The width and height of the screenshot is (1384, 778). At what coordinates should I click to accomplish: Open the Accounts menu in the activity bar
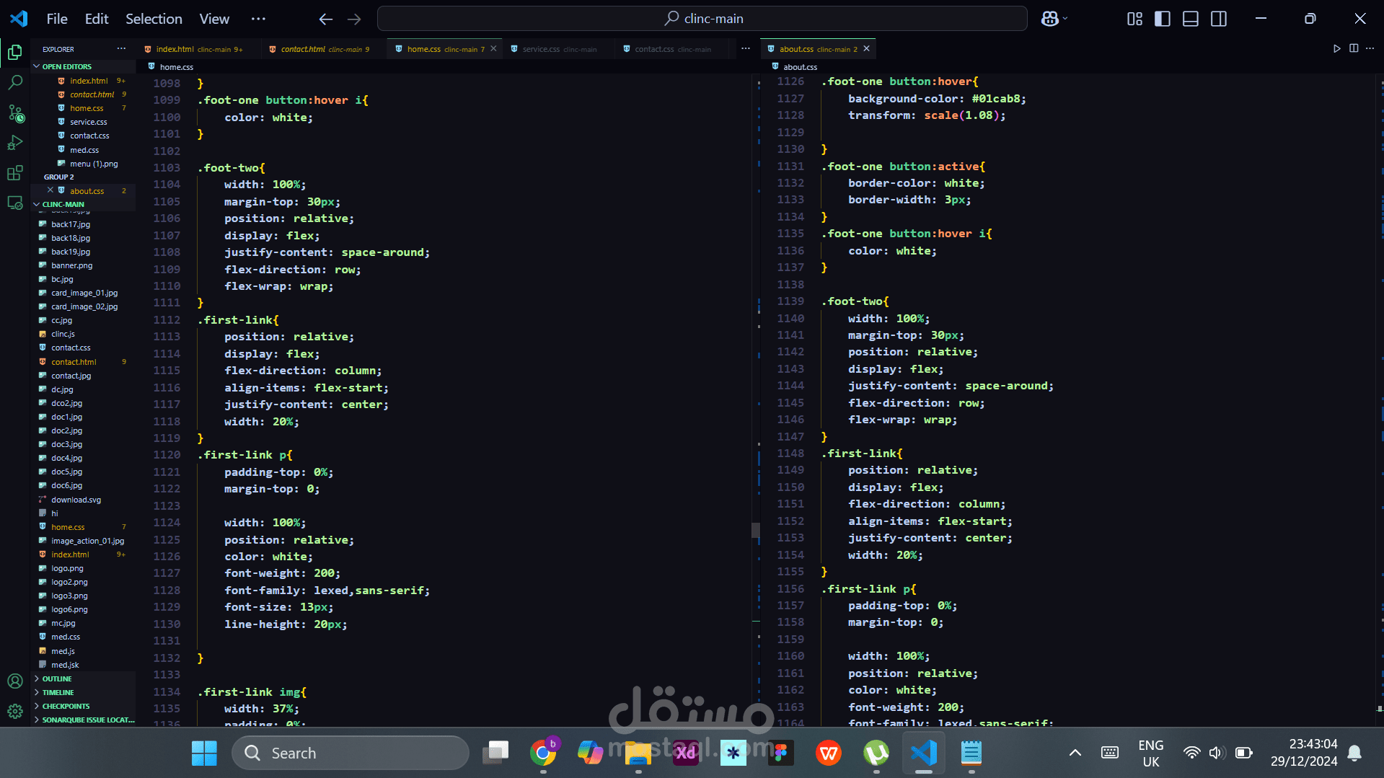(15, 681)
